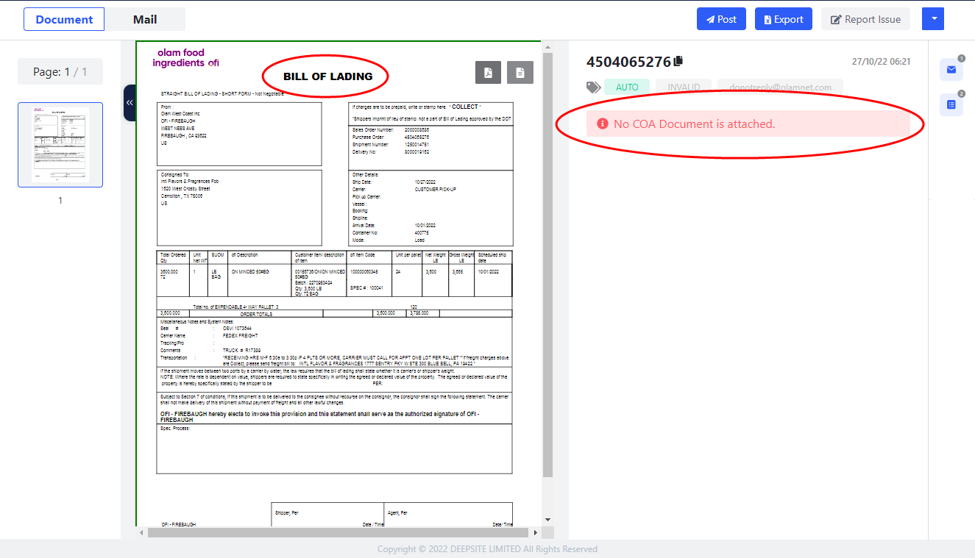
Task: Click the horizontal scrollbar right arrow
Action: (535, 532)
